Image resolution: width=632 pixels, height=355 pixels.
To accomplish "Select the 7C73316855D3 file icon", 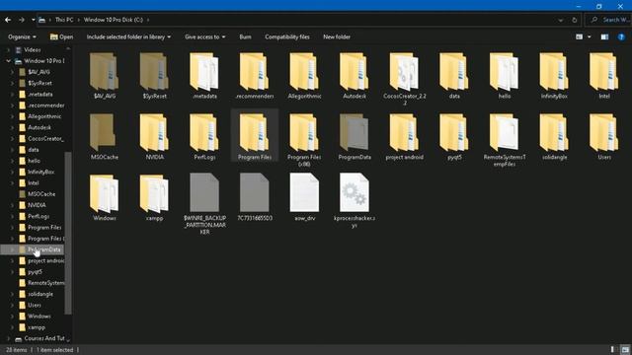I will pyautogui.click(x=255, y=193).
